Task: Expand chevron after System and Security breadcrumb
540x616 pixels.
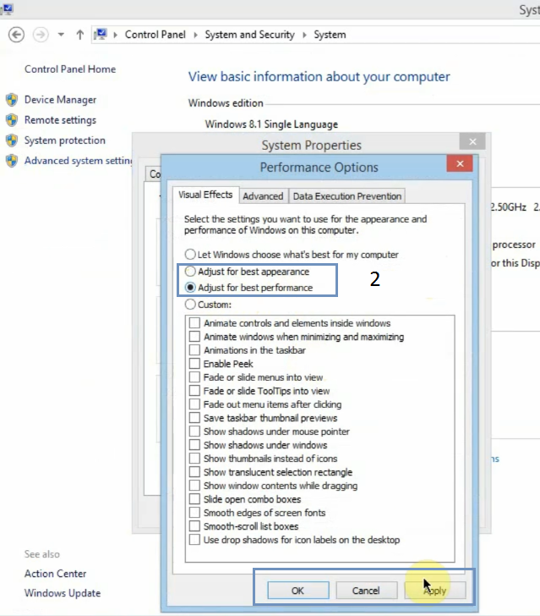Action: point(304,35)
